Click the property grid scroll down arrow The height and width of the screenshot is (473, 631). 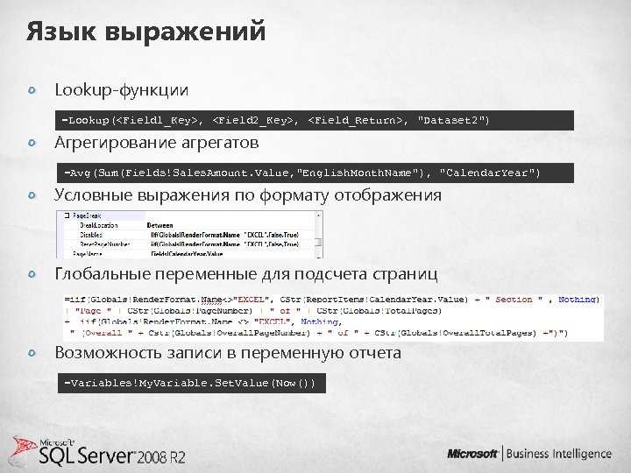click(319, 256)
